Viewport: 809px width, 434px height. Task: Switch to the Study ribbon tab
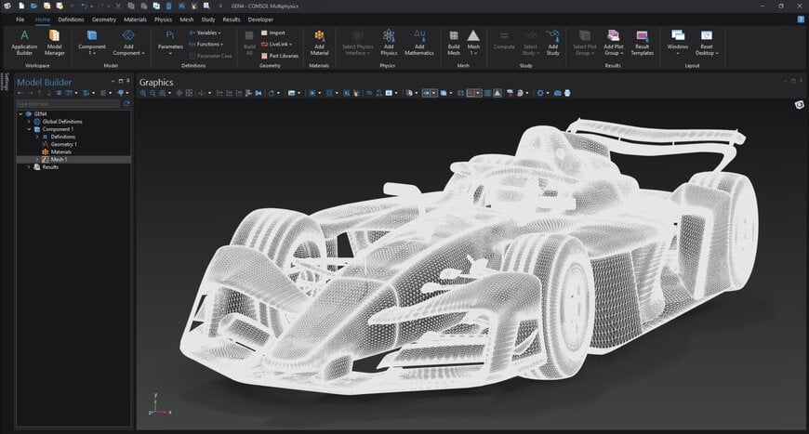[x=208, y=20]
